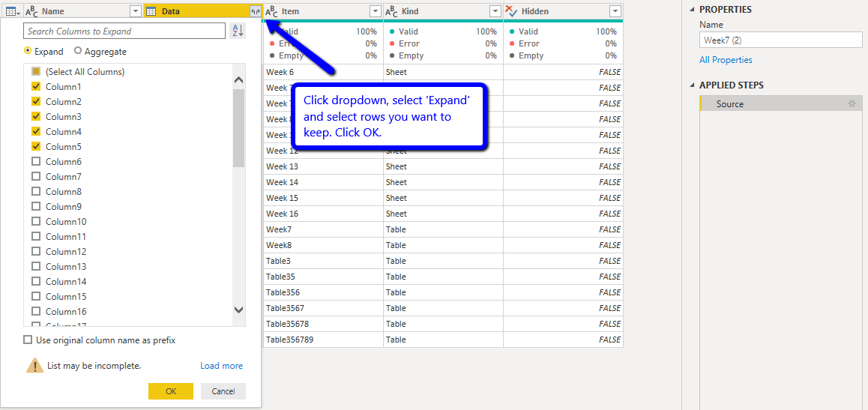This screenshot has height=410, width=868.
Task: Open the Name column filter dropdown
Action: 136,12
